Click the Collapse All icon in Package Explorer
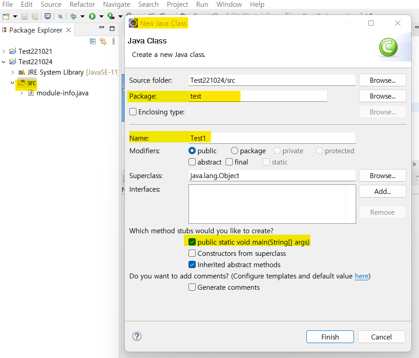The width and height of the screenshot is (419, 358). point(93,42)
